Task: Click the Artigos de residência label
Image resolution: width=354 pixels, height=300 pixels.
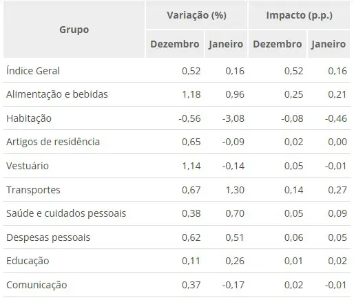Action: point(53,142)
